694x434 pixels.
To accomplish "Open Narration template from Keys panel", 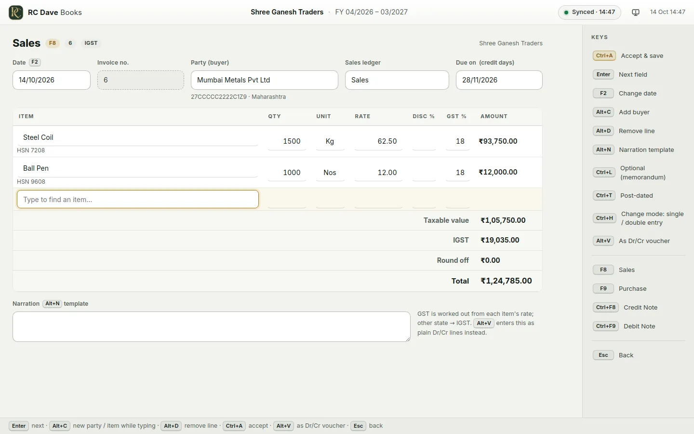I will (x=639, y=150).
